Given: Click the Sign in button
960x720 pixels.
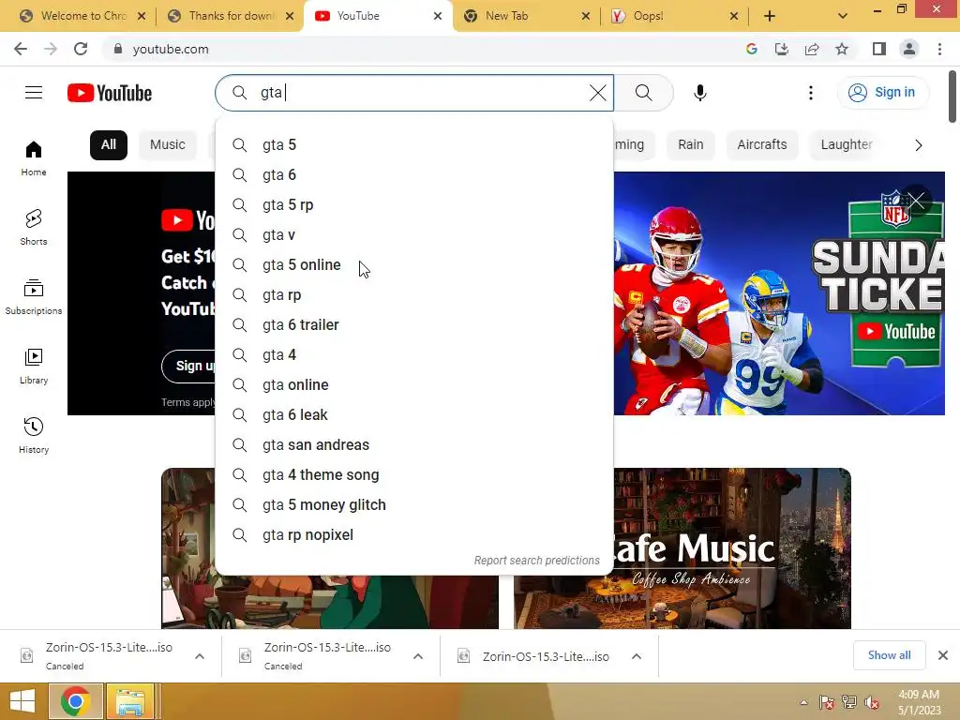Looking at the screenshot, I should [882, 93].
